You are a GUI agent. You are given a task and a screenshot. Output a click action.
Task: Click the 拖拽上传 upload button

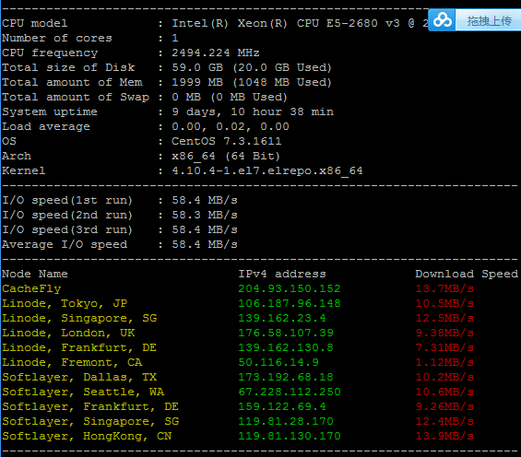(489, 20)
